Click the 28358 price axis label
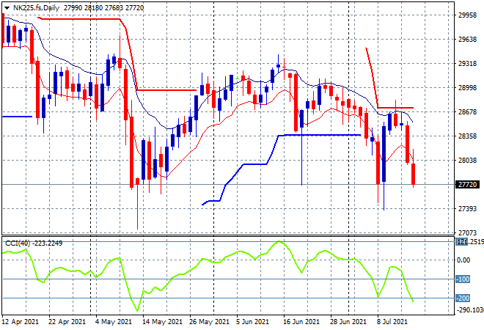The width and height of the screenshot is (484, 330). pos(467,136)
